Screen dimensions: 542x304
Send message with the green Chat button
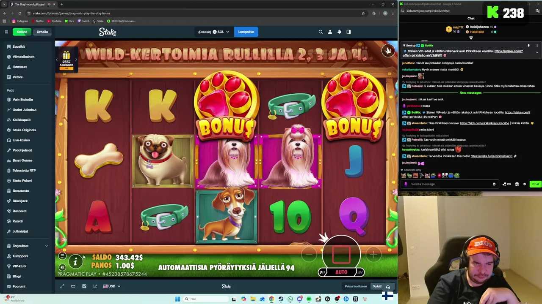535,184
